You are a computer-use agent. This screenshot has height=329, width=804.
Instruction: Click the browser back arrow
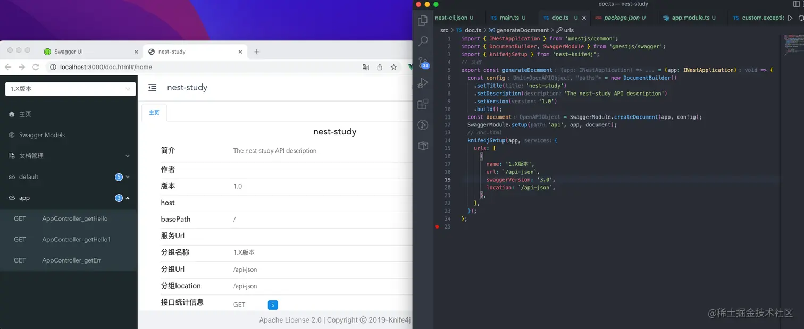point(7,67)
